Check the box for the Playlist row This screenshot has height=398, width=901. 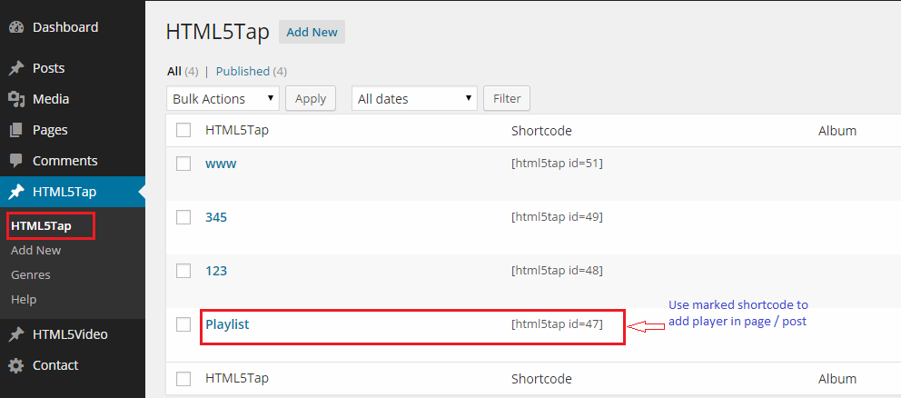pyautogui.click(x=183, y=324)
